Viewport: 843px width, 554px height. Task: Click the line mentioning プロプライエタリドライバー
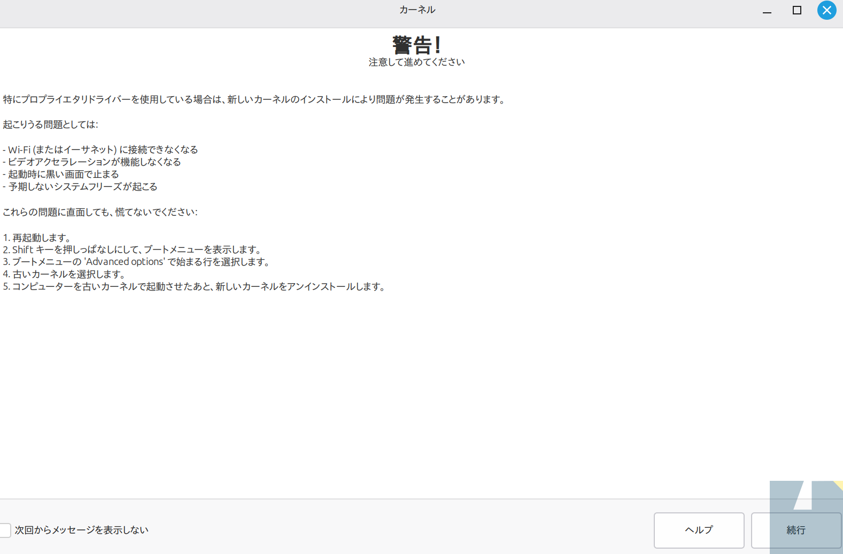pyautogui.click(x=254, y=99)
